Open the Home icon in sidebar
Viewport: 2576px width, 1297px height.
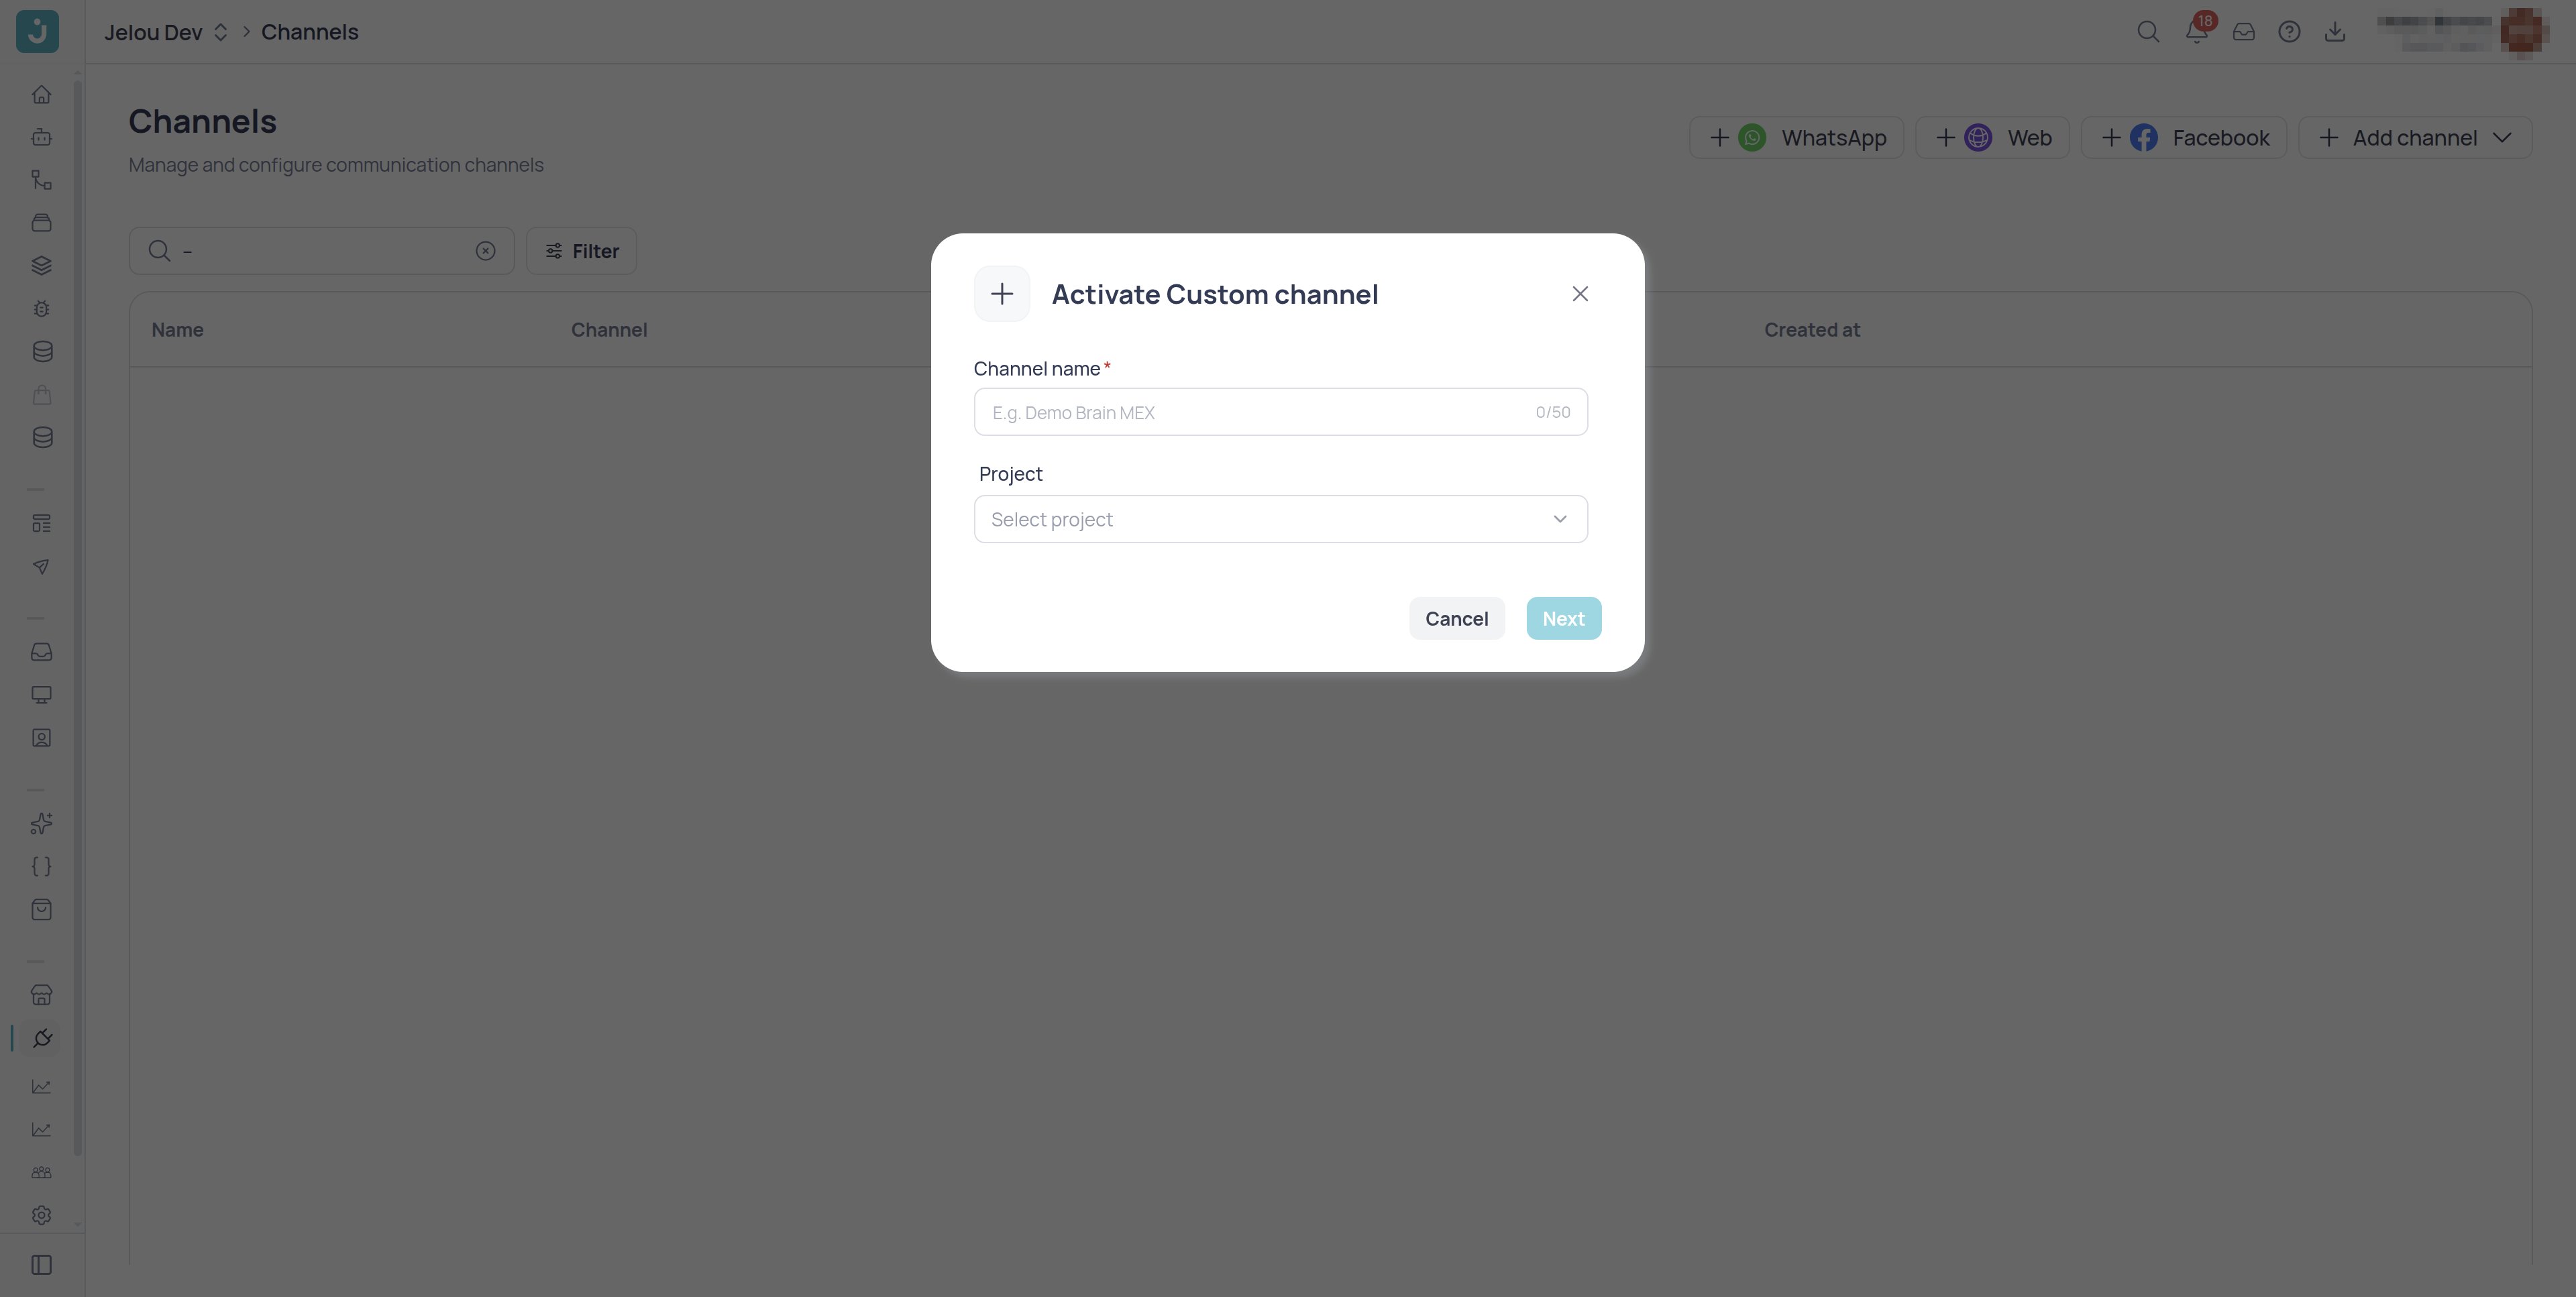point(41,94)
